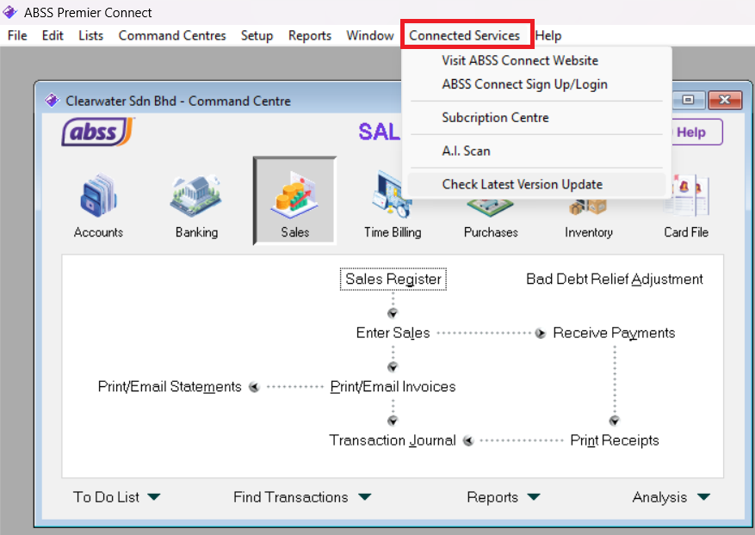
Task: Open Receive Payments
Action: (614, 333)
